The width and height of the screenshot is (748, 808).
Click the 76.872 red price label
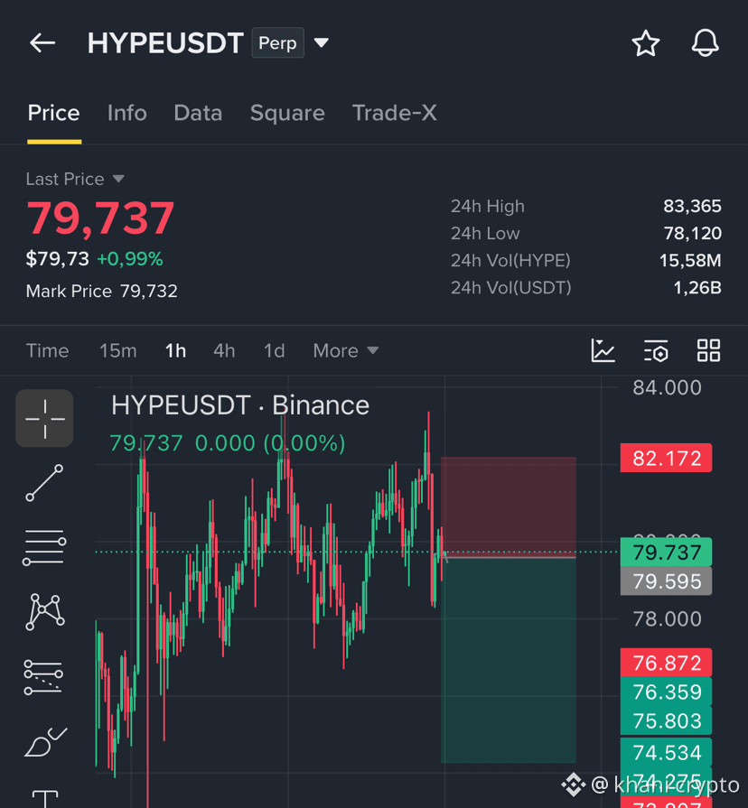click(666, 663)
